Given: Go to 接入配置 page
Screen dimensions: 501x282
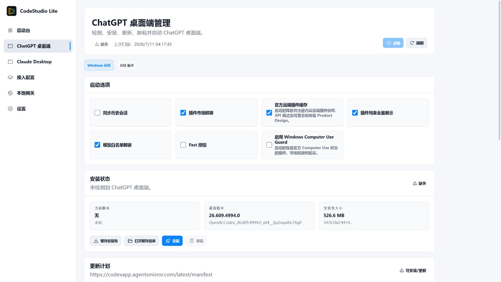Looking at the screenshot, I should click(x=38, y=77).
